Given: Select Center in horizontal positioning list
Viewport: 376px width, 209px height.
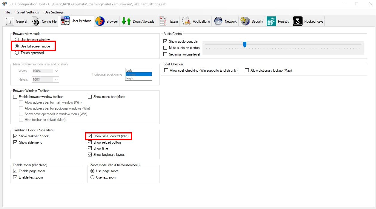Looking at the screenshot, I should click(x=139, y=74).
